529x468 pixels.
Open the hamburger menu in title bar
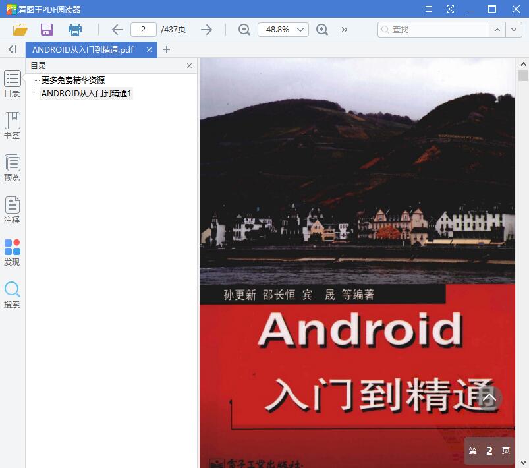[429, 9]
